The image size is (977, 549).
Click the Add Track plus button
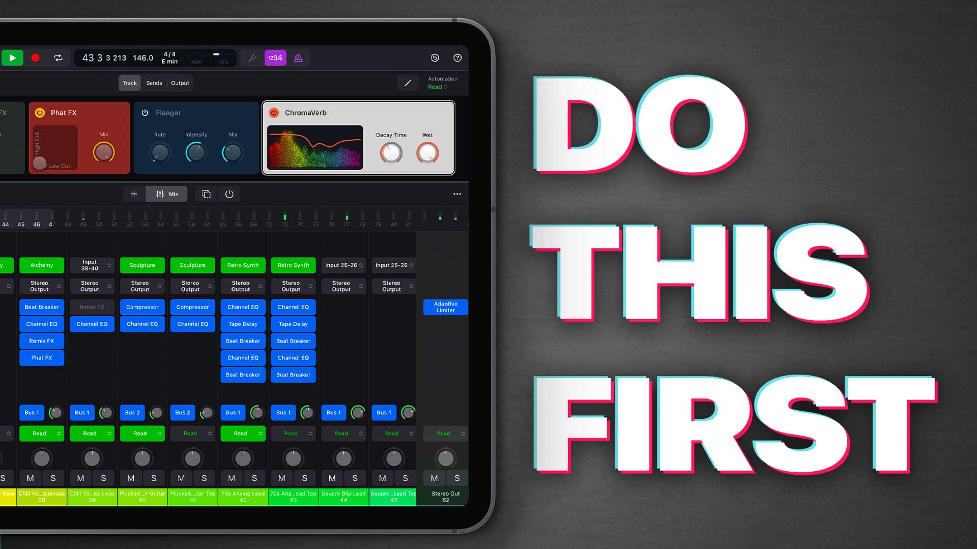tap(133, 194)
